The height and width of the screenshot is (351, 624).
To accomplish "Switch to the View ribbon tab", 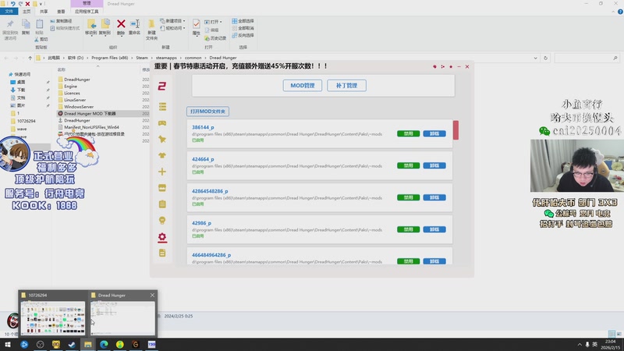I will (61, 12).
